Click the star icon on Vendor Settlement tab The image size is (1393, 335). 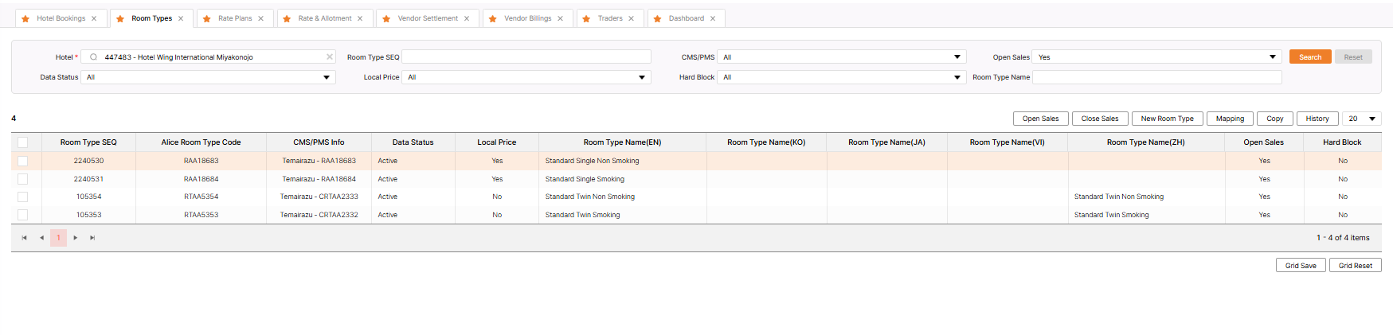click(x=386, y=18)
